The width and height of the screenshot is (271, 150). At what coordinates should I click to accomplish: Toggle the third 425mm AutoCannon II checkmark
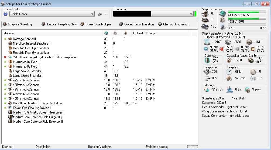[x=5, y=89]
